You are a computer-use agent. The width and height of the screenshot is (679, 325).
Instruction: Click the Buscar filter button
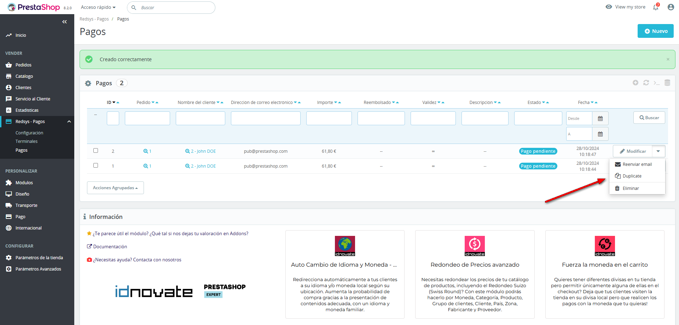(649, 118)
